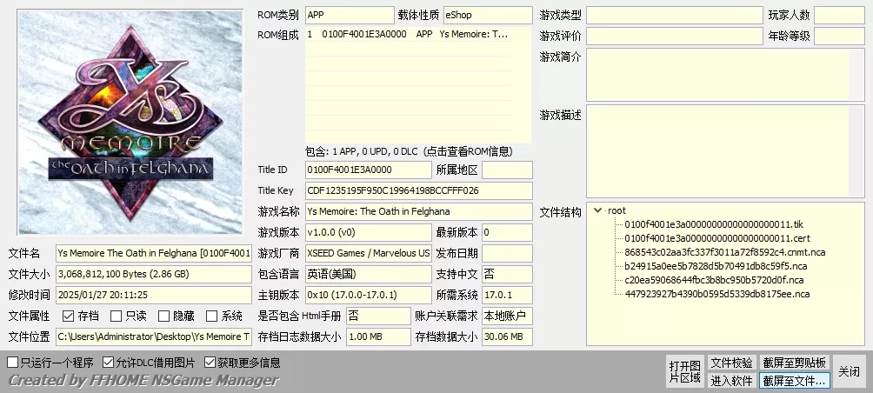
Task: Enable the 隐藏 hidden attribute checkbox
Action: [x=164, y=316]
